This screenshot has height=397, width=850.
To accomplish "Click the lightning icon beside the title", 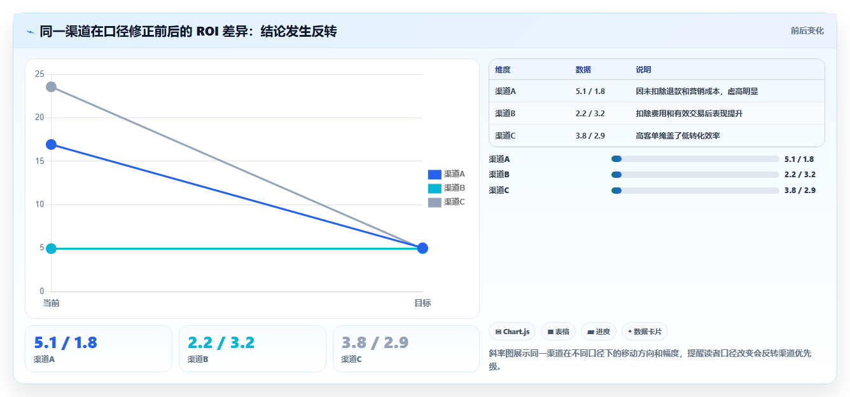I will tap(31, 31).
